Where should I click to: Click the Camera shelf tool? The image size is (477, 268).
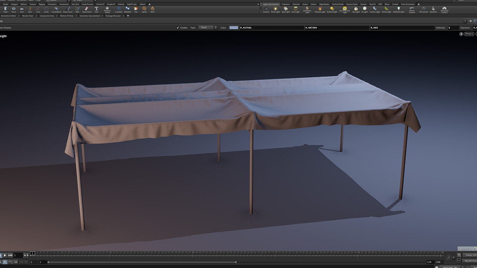point(266,9)
